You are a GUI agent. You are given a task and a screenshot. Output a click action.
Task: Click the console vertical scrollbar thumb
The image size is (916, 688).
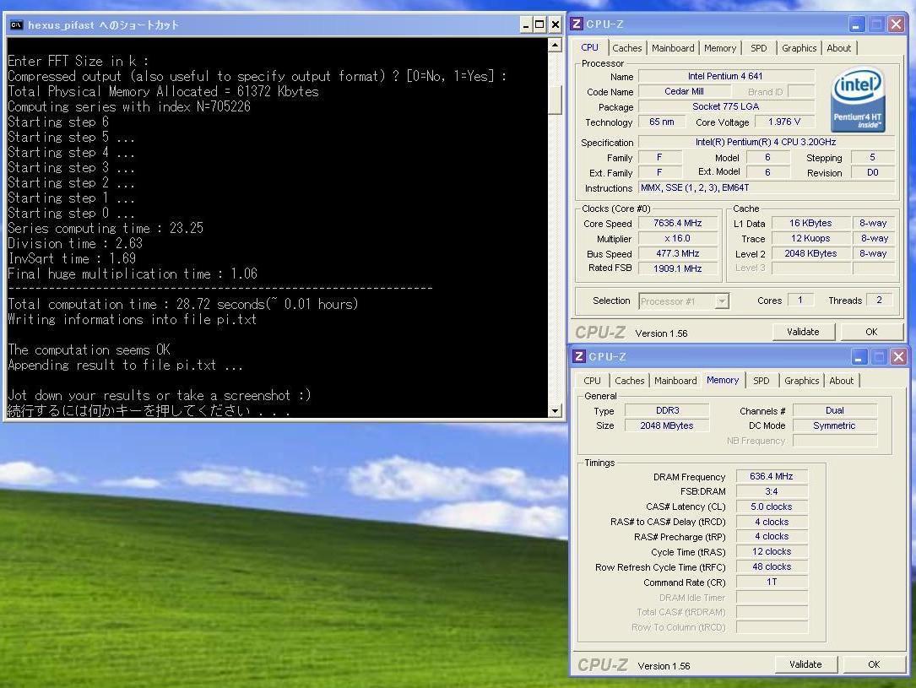point(555,100)
